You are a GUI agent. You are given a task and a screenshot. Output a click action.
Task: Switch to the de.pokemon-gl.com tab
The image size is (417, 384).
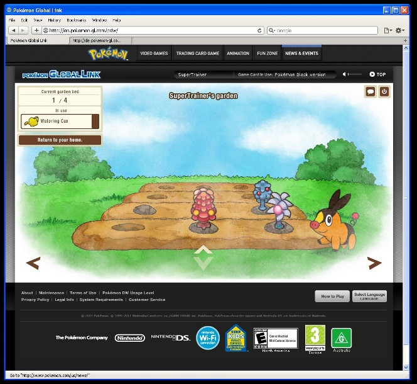tap(97, 40)
